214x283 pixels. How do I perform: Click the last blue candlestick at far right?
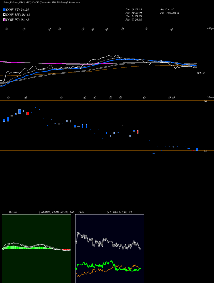point(197,149)
